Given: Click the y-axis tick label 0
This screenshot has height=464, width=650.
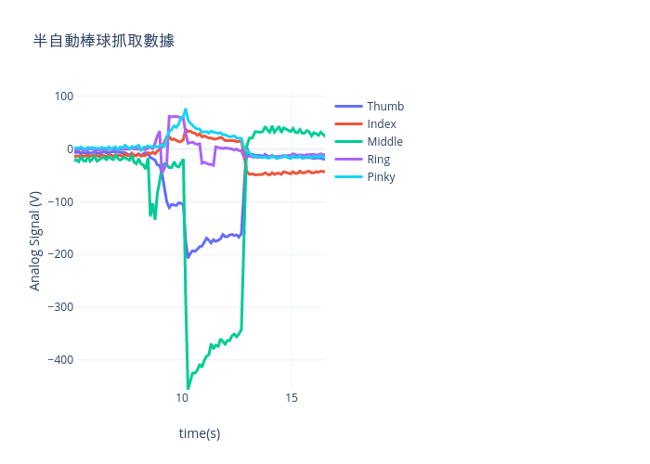Looking at the screenshot, I should [x=70, y=149].
